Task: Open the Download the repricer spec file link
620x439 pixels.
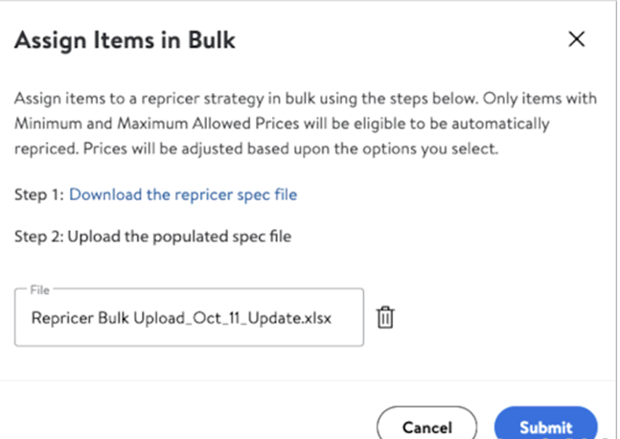Action: 183,195
